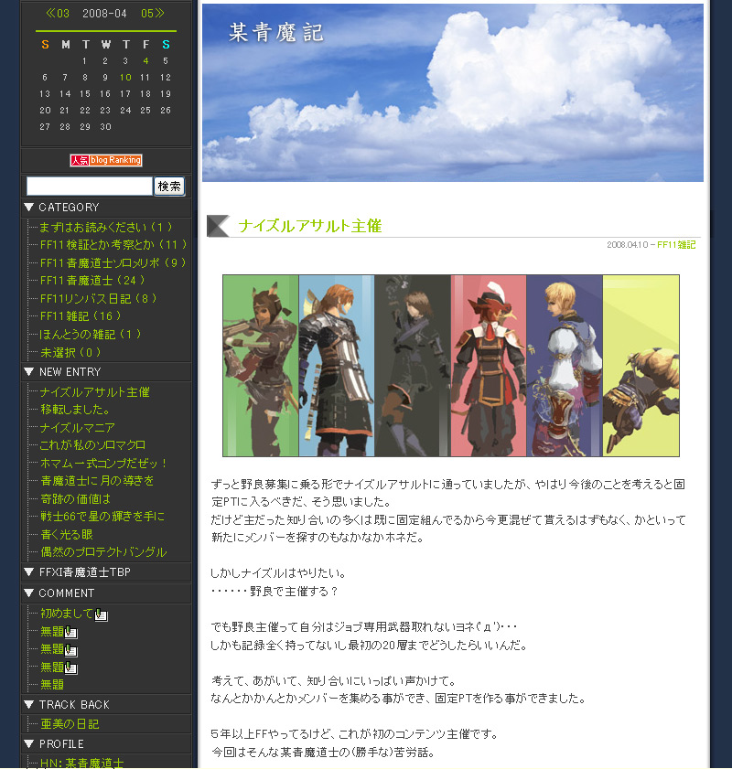The image size is (732, 769).
Task: Go to next month 05»
Action: (153, 13)
